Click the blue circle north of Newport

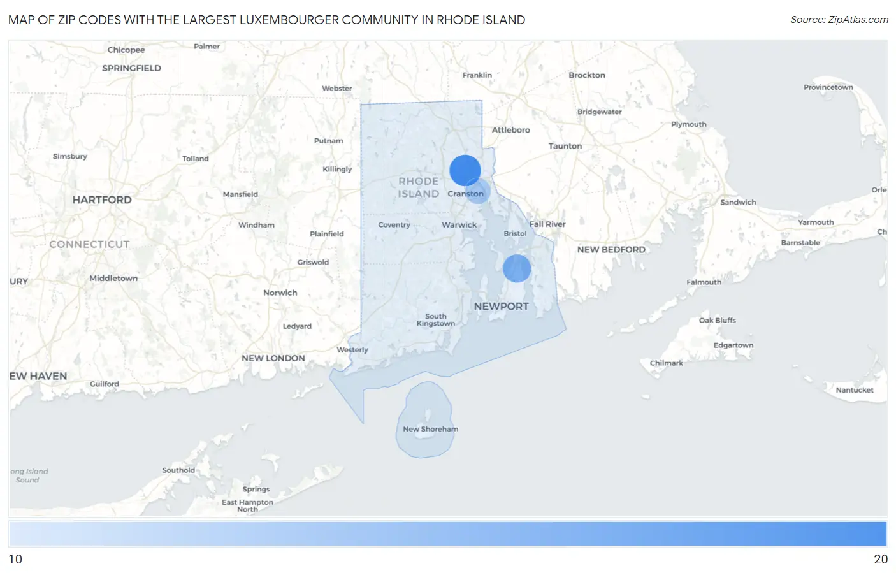click(517, 268)
